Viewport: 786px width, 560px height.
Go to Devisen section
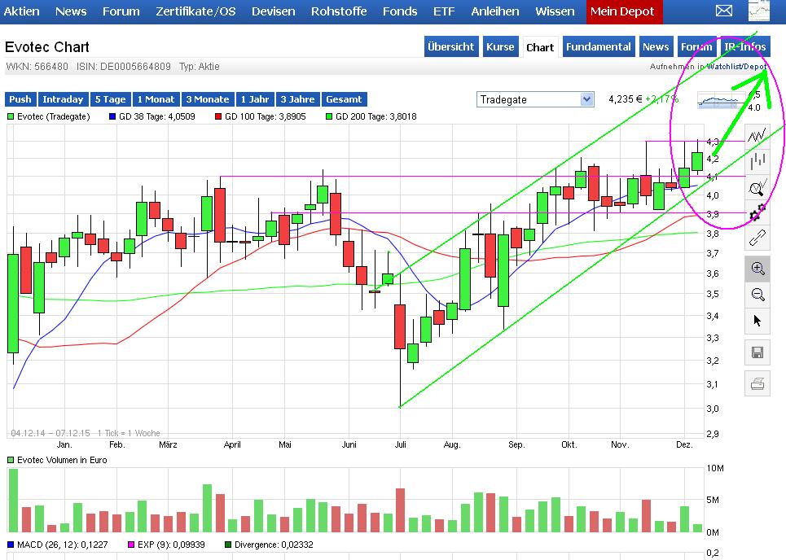click(x=273, y=11)
